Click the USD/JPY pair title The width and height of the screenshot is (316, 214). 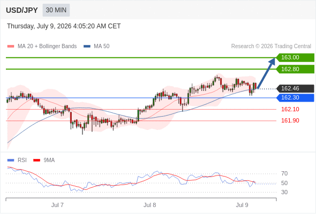click(22, 10)
